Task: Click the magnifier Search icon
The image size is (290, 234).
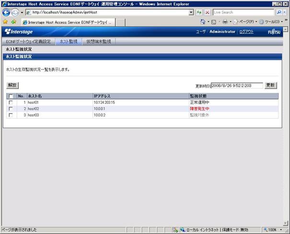Action: click(278, 12)
